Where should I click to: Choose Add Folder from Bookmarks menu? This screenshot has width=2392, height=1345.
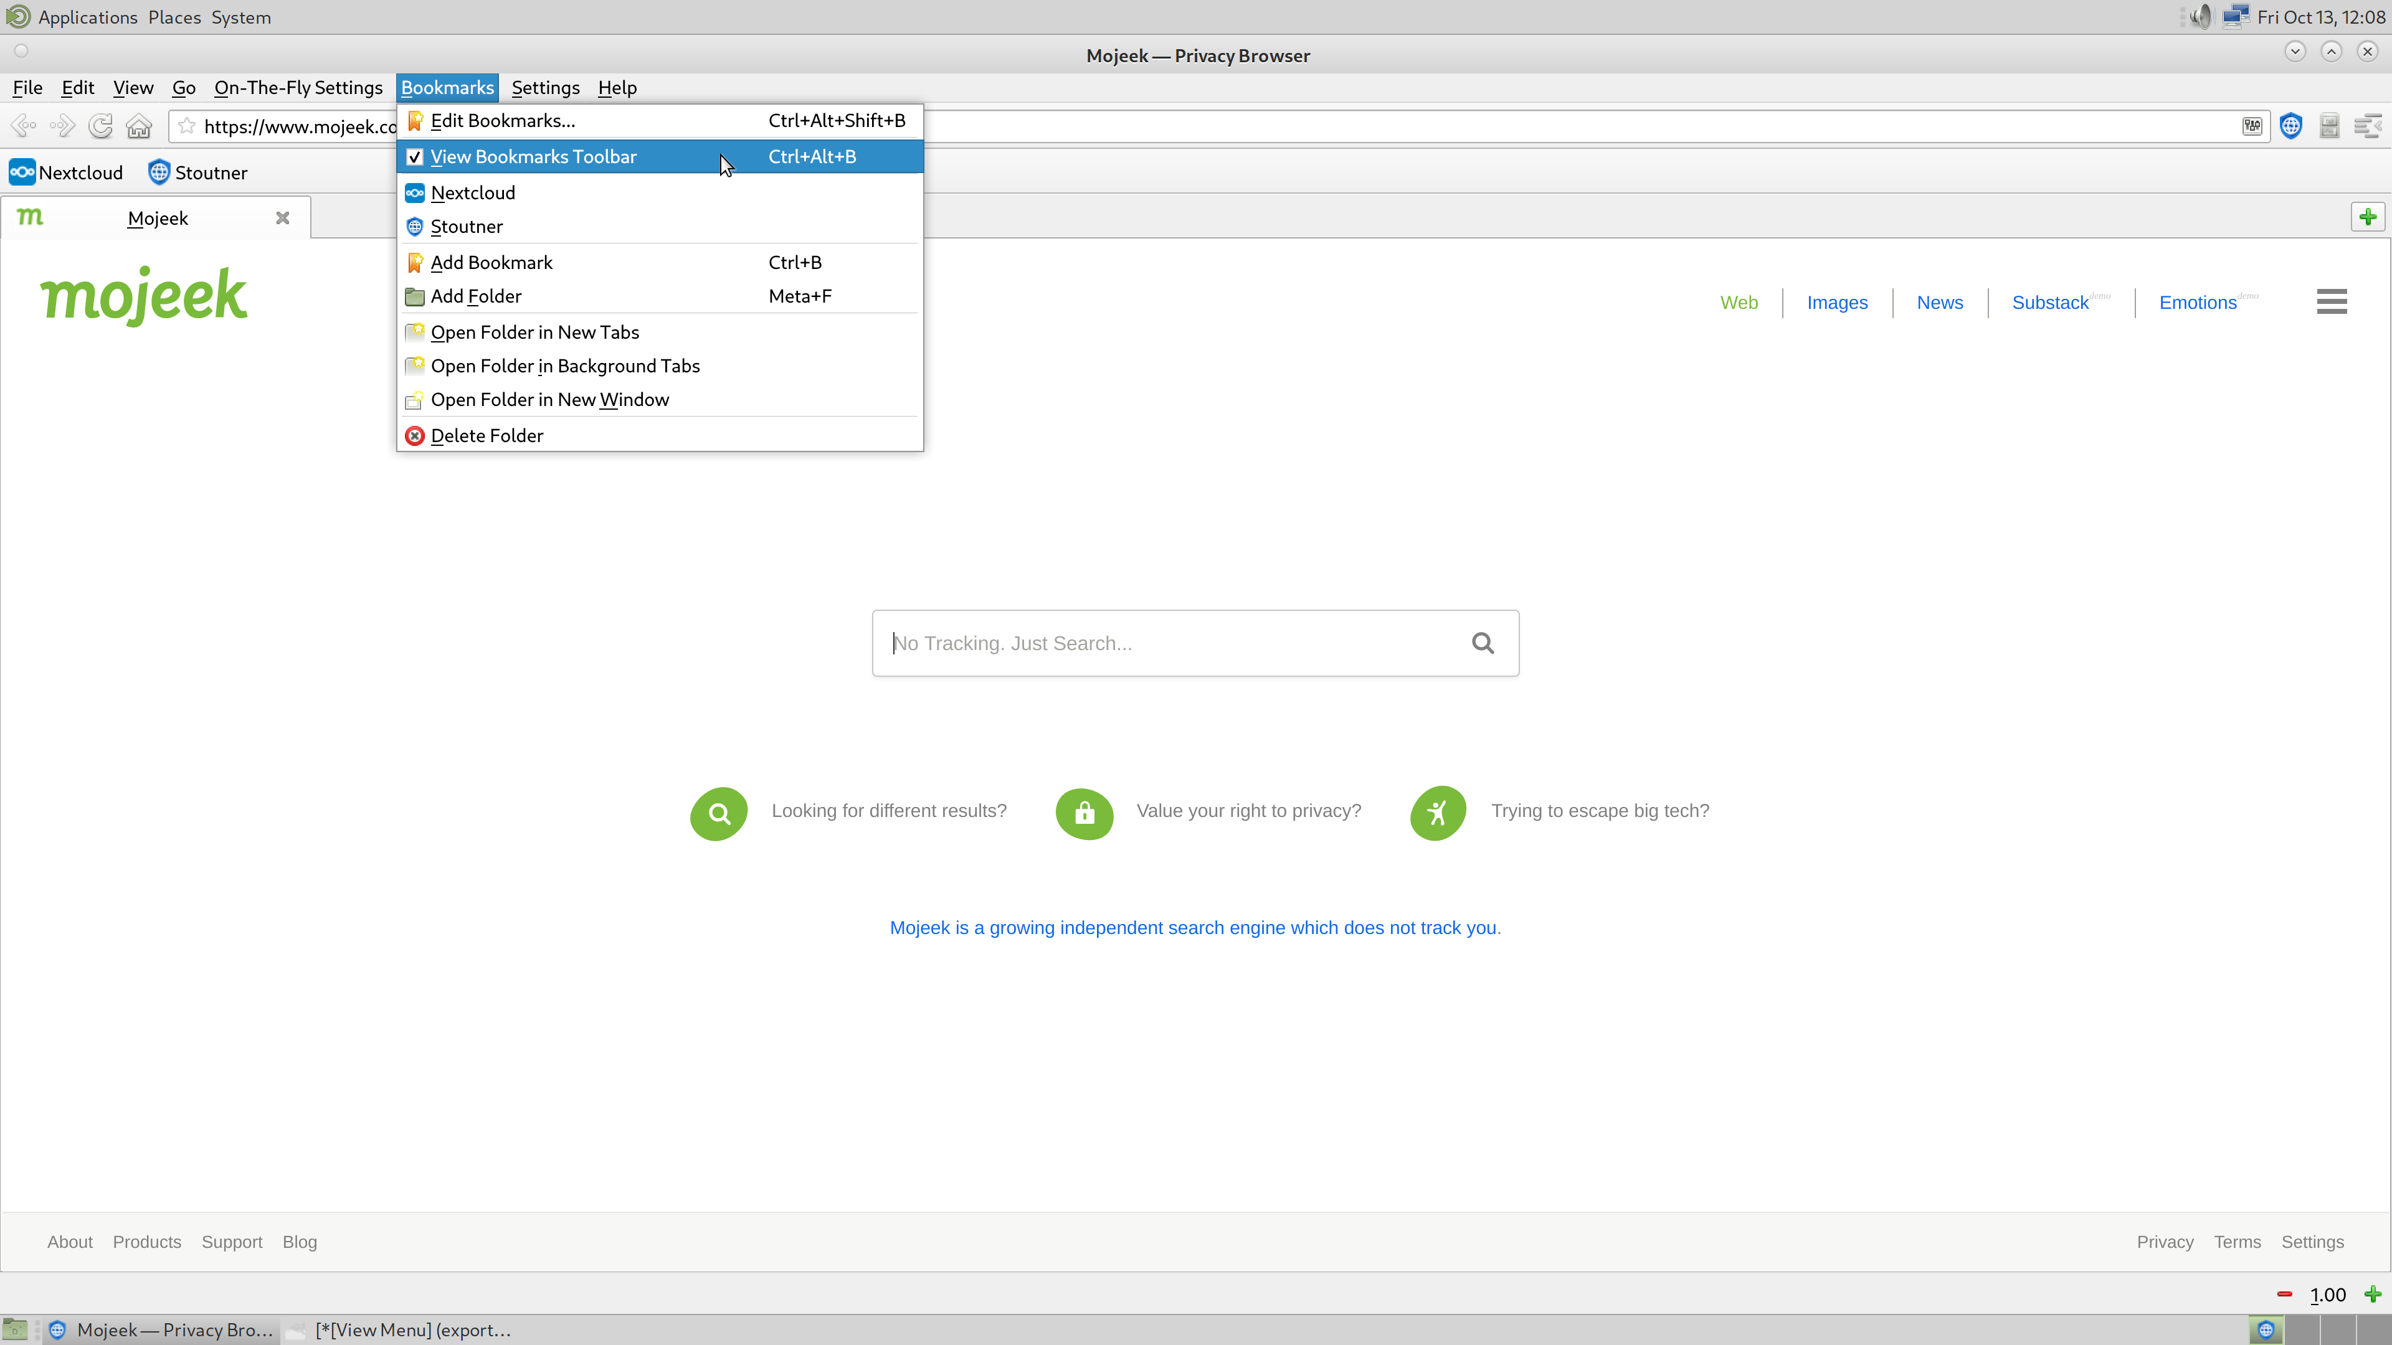475,296
